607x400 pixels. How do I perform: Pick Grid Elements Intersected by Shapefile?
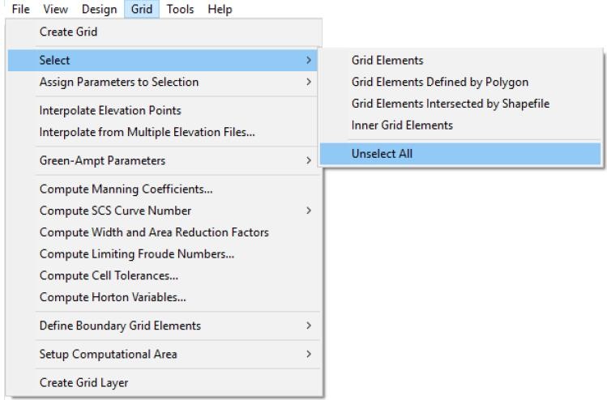coord(445,104)
